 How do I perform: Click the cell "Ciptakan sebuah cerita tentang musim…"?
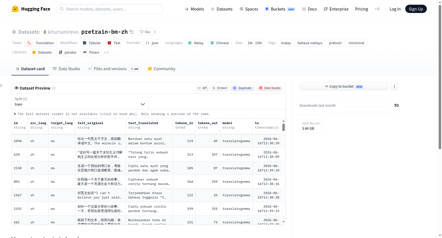[149, 182]
